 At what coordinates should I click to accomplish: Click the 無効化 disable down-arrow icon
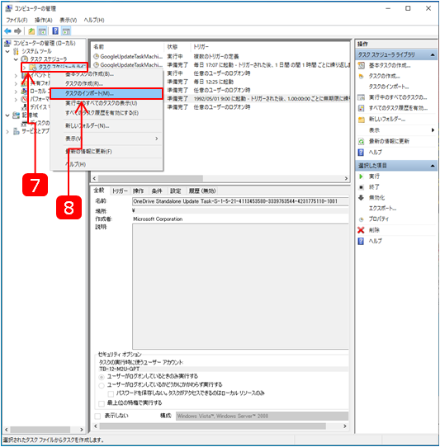coord(361,198)
